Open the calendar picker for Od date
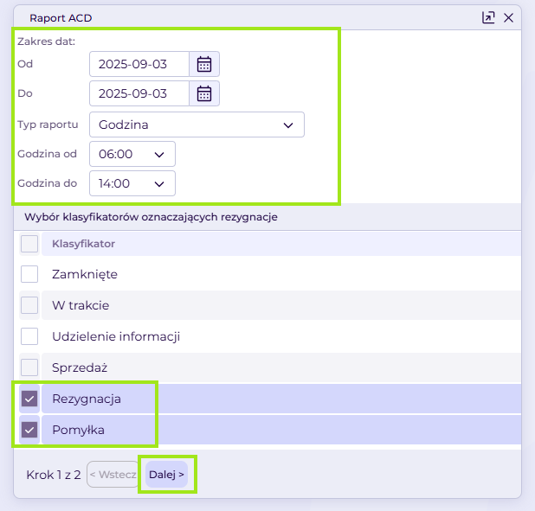The width and height of the screenshot is (535, 511). 204,64
